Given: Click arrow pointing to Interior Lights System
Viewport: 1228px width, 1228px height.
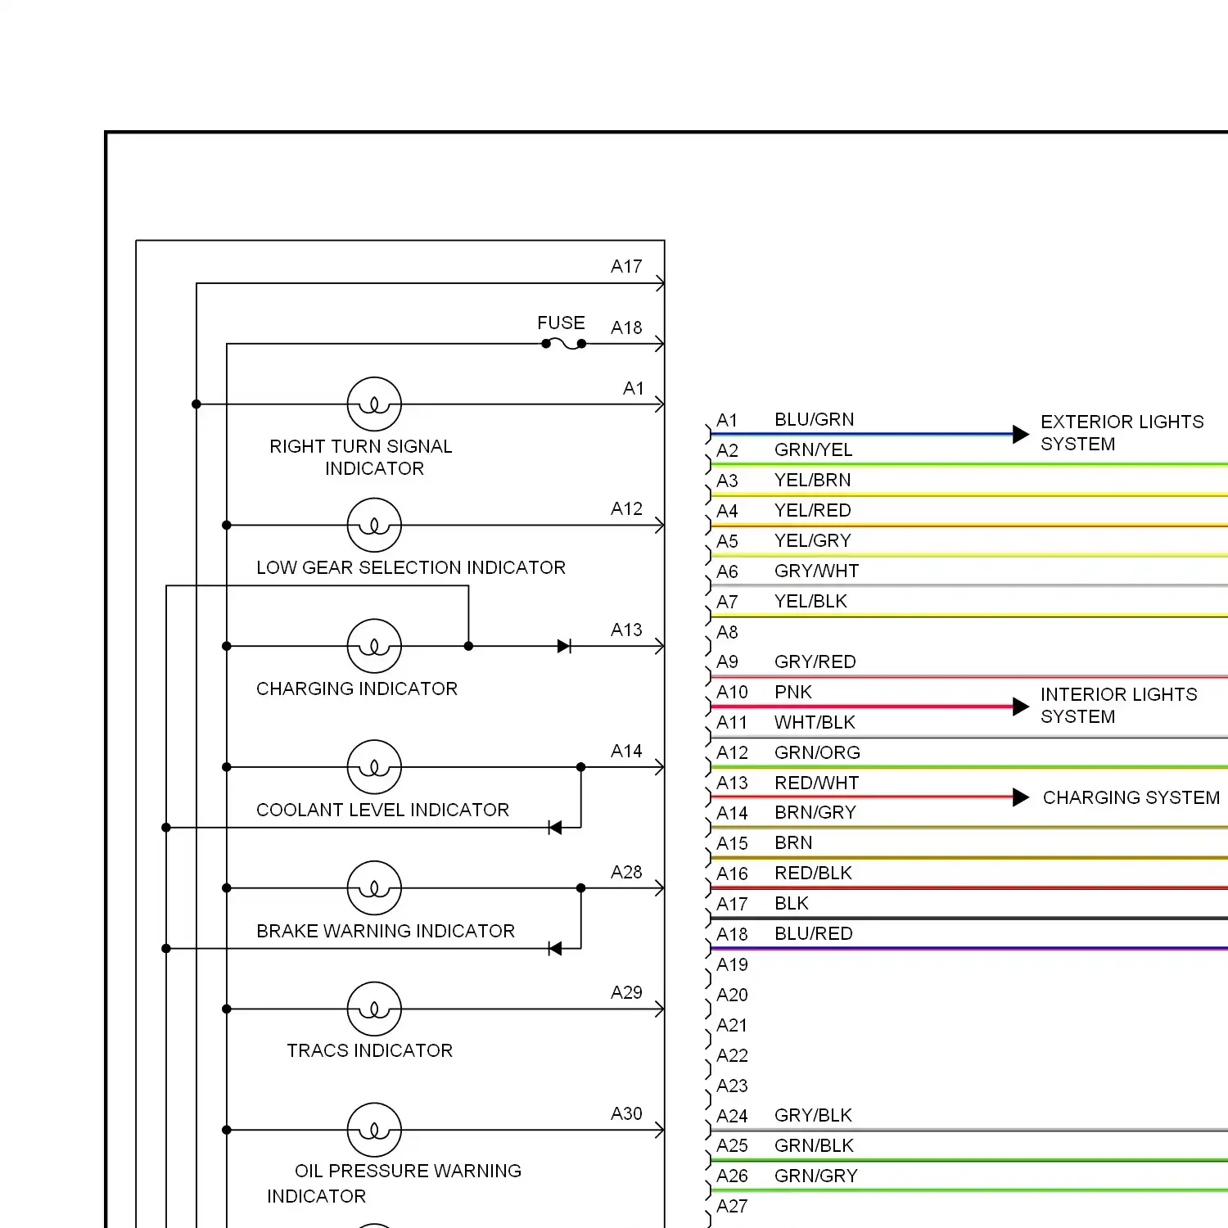Looking at the screenshot, I should 1021,707.
